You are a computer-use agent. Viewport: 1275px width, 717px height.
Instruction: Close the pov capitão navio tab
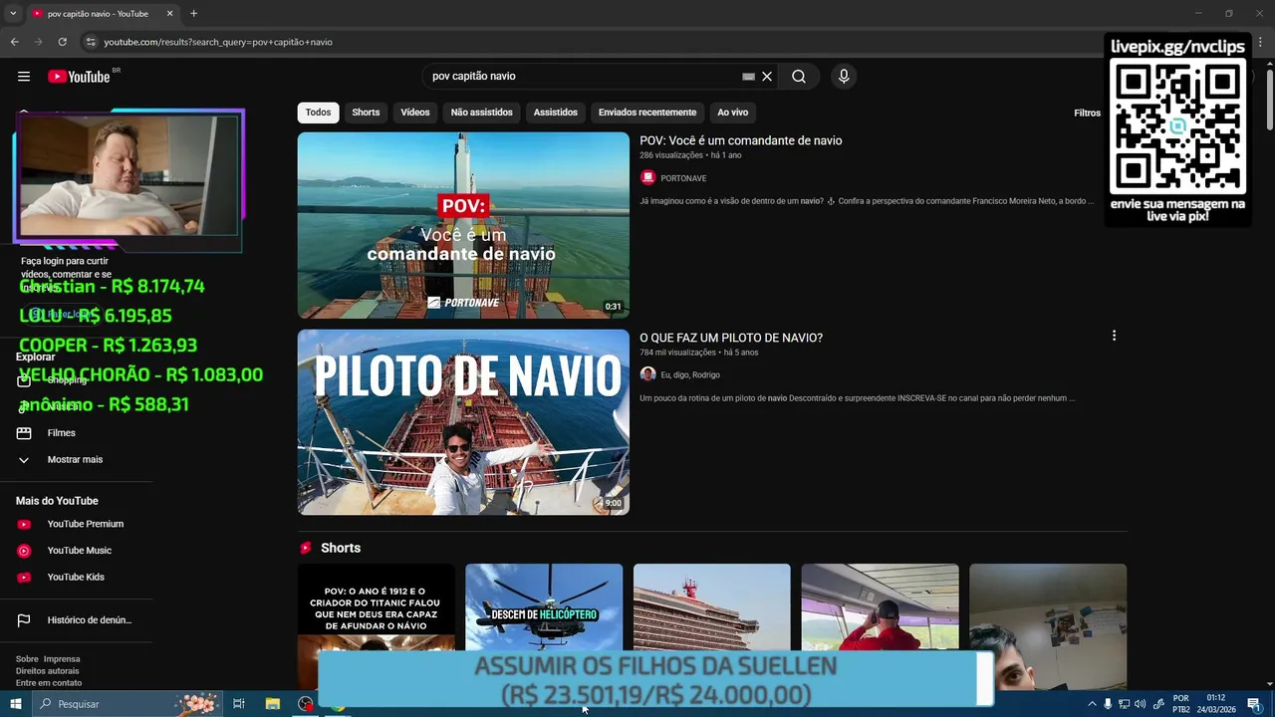coord(169,14)
